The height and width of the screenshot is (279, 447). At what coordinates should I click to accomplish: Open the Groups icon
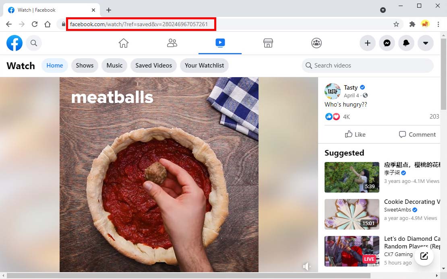tap(317, 43)
